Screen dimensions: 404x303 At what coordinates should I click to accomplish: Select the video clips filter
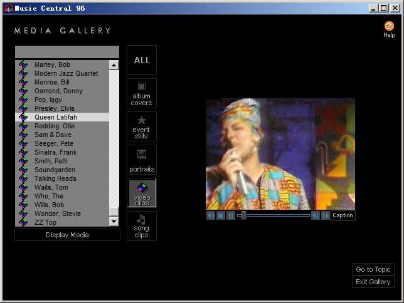[x=142, y=193]
